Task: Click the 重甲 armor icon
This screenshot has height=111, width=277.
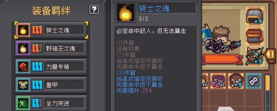Action: (23, 85)
